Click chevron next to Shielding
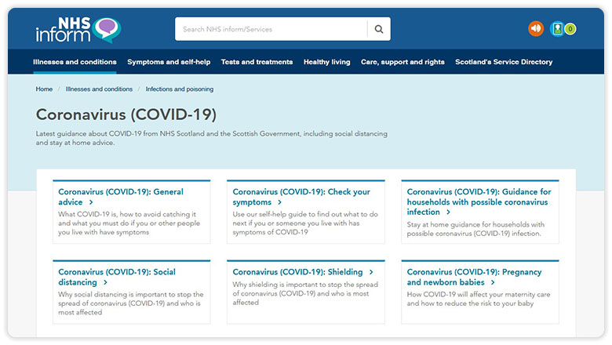Screen dimensions: 612x345 click(371, 272)
